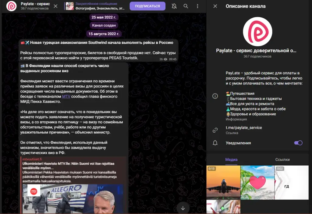312x214 pixels.
Task: Open the three-dot more options menu
Action: pos(197,6)
